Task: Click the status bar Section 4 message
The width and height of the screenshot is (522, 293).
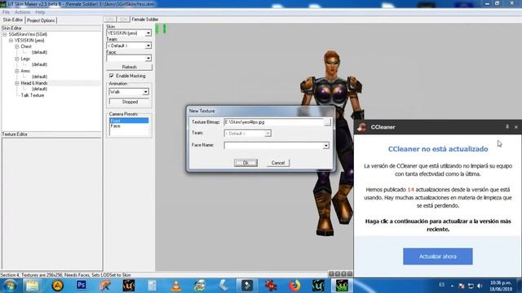Action: [x=65, y=275]
